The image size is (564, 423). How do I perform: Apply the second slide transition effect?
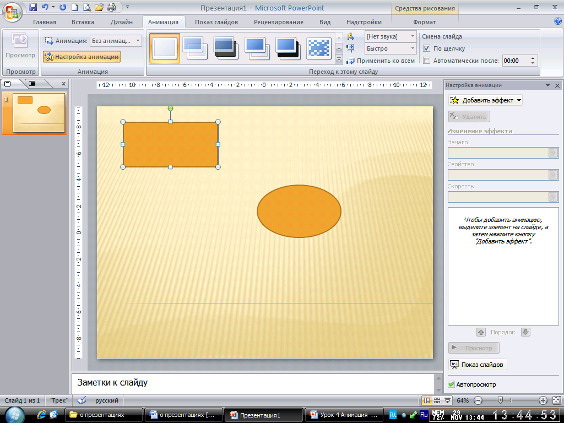coord(196,48)
